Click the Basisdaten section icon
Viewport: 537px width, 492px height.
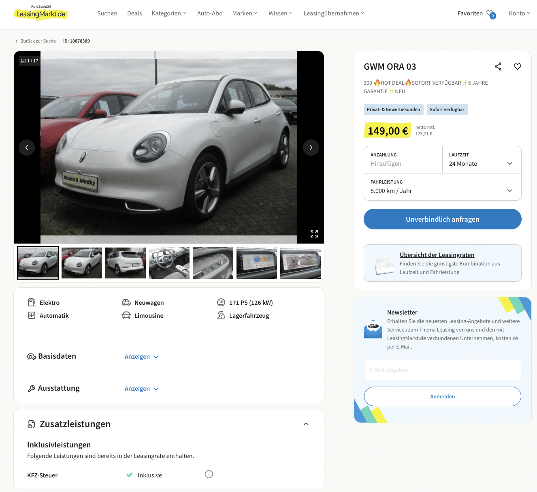(x=32, y=357)
